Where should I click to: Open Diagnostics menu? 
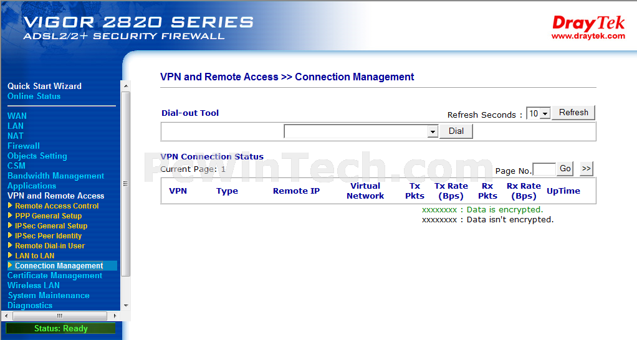pyautogui.click(x=30, y=305)
